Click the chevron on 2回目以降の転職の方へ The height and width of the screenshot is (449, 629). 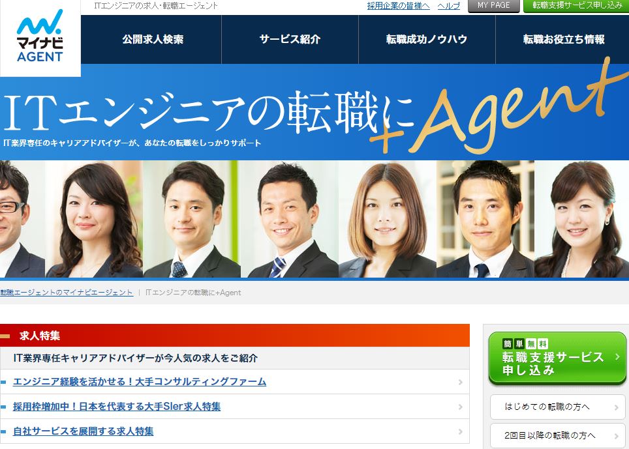click(x=616, y=436)
